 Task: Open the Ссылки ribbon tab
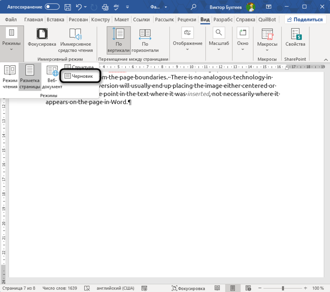(x=142, y=20)
